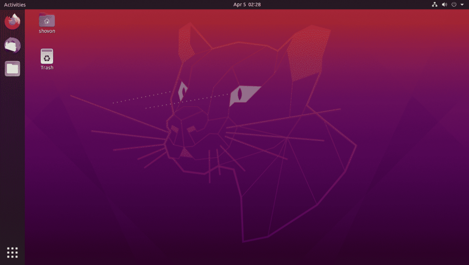Open Ubuntu Software from the dock
The height and width of the screenshot is (265, 469).
12,45
